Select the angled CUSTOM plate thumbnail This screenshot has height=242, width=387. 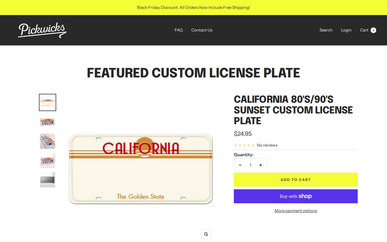pos(48,141)
